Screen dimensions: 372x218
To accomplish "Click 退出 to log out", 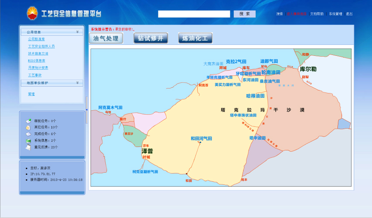I will pyautogui.click(x=349, y=14).
